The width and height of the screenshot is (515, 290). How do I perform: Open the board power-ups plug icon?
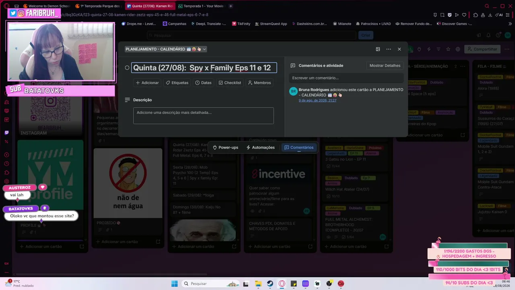(419, 49)
